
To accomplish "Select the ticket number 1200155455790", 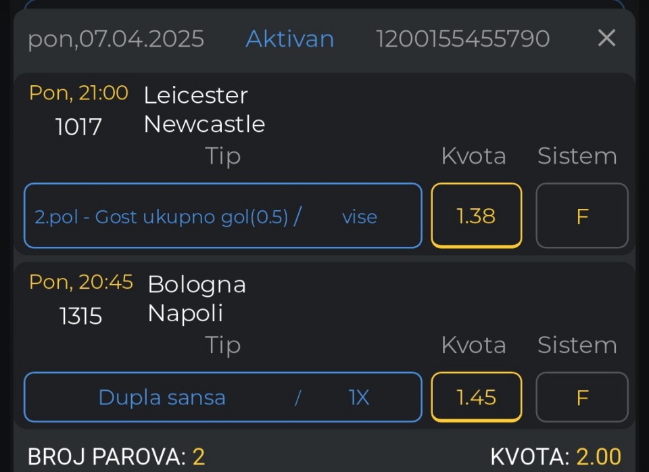I will click(x=462, y=39).
